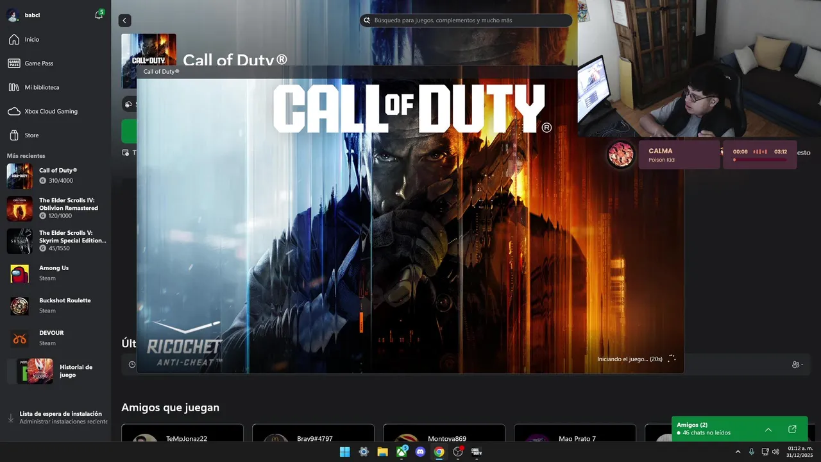Open Call of Duty in recent list
This screenshot has height=462, width=821.
(x=56, y=176)
